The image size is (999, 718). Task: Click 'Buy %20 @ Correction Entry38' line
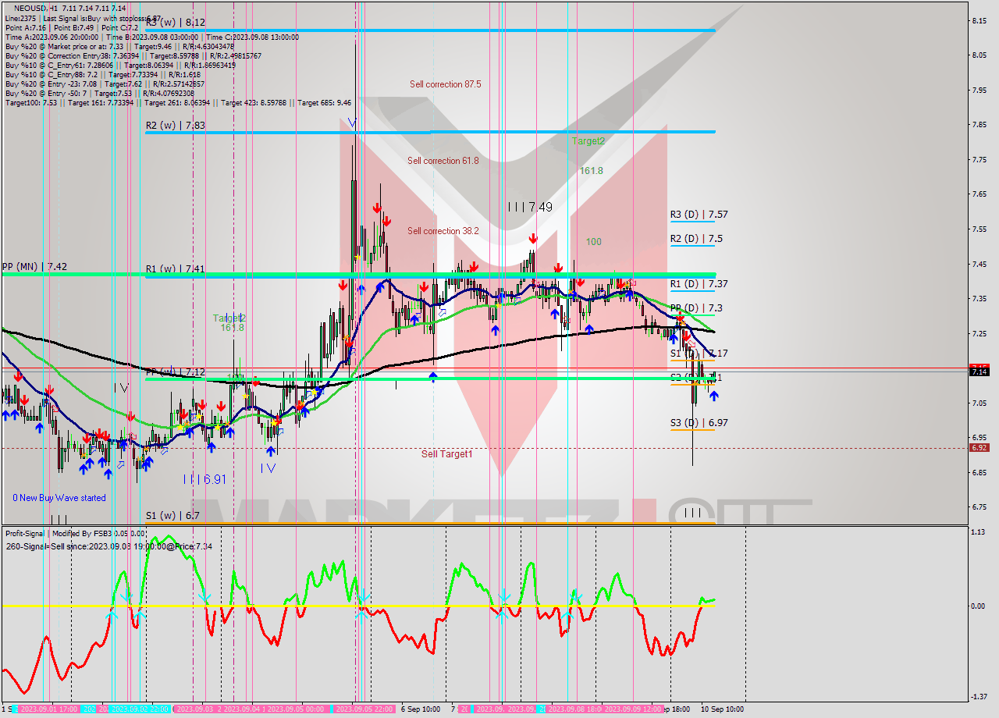point(133,55)
